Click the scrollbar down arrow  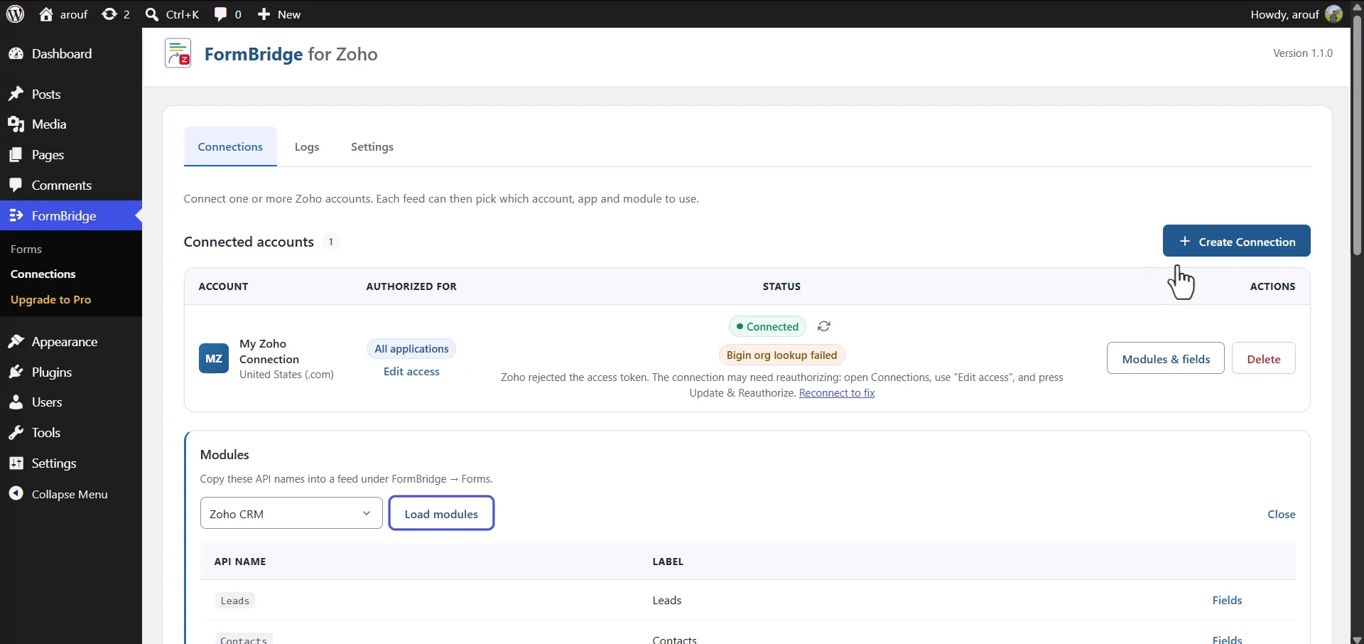(1357, 638)
